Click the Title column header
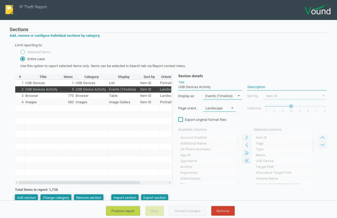 (x=43, y=77)
